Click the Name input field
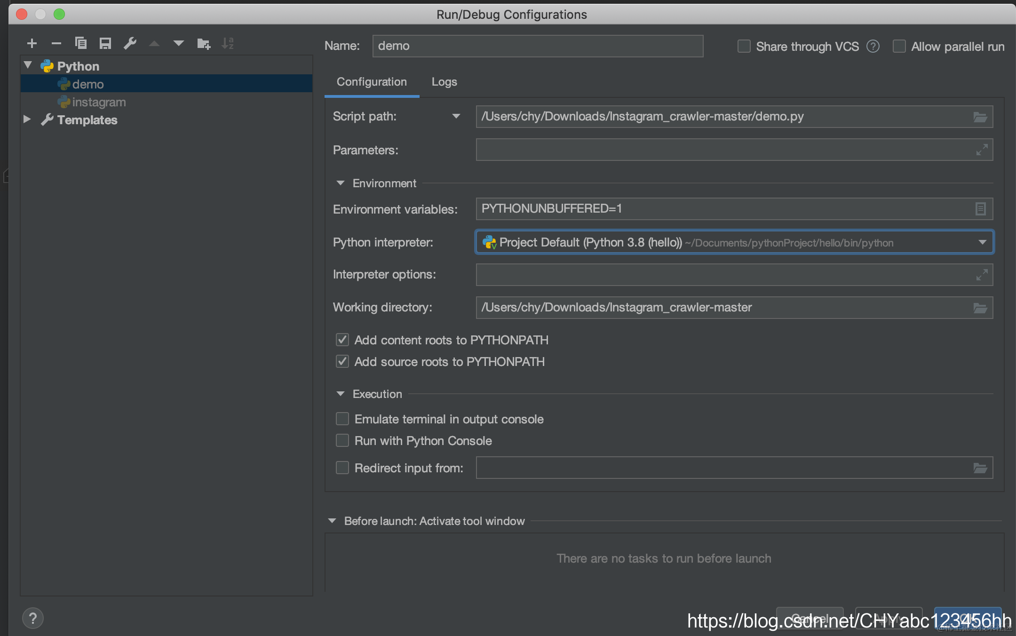 tap(537, 46)
